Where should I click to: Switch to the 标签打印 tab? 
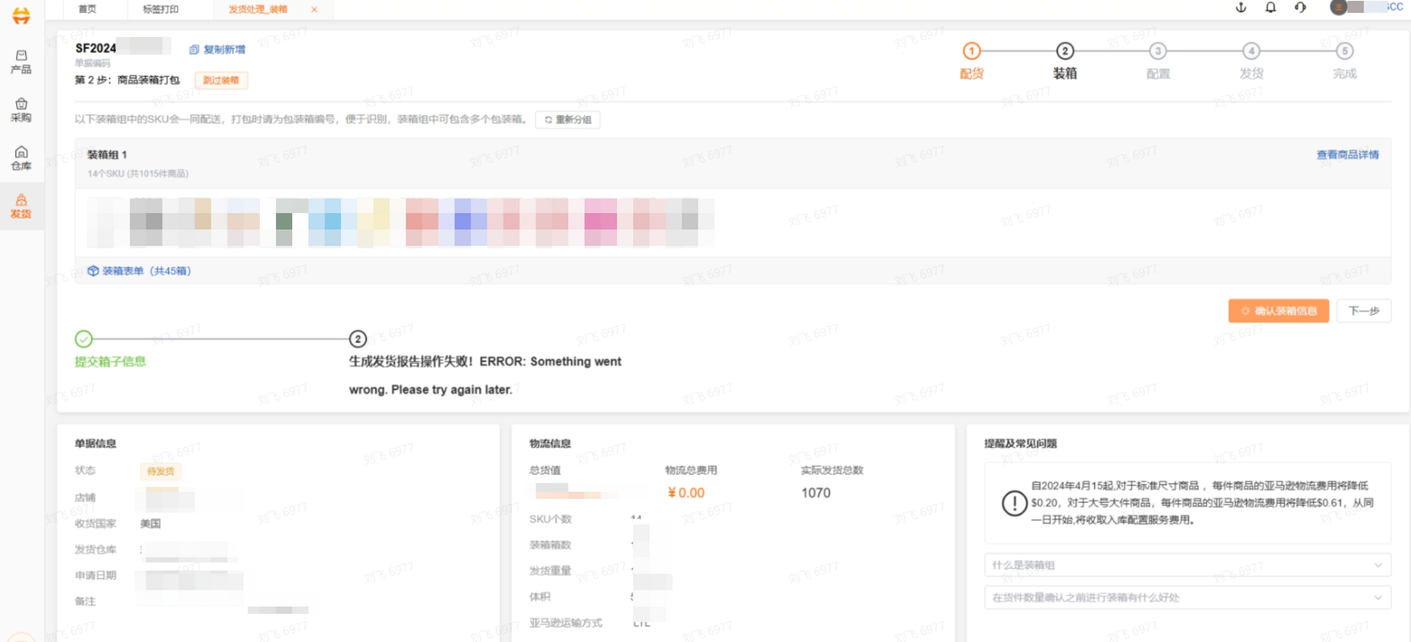click(160, 10)
